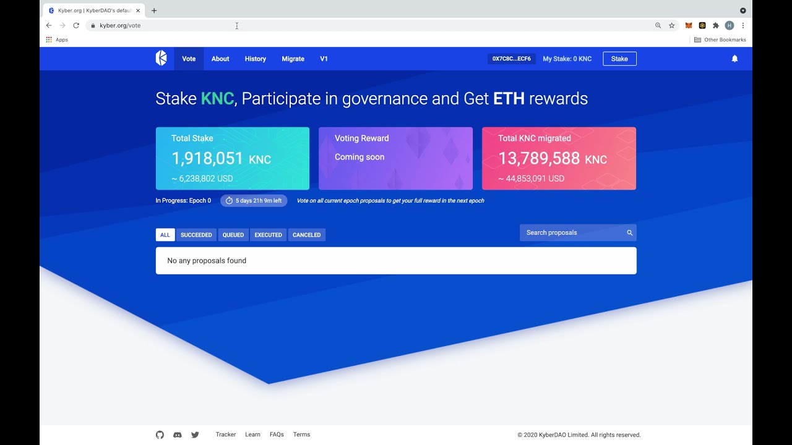
Task: Filter proposals by SUCCEEDED
Action: coord(196,235)
